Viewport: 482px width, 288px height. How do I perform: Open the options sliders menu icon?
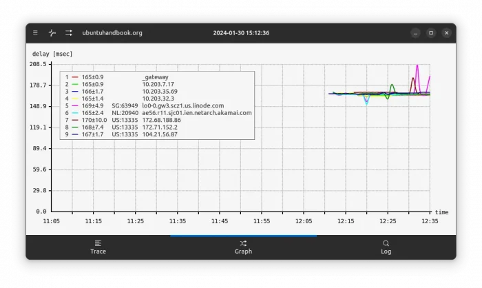click(69, 32)
